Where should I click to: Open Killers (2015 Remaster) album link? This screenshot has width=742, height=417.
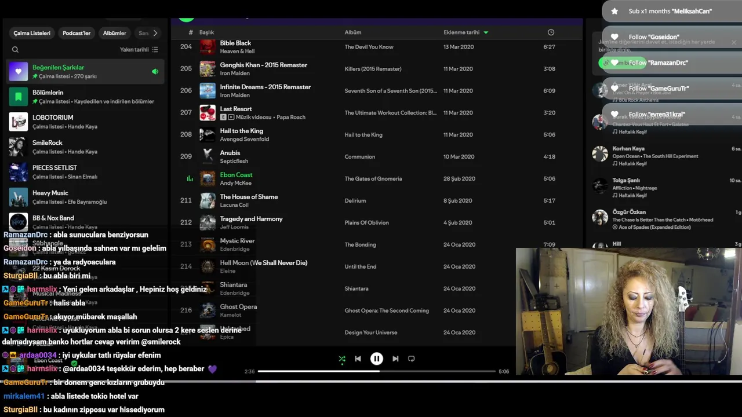pos(373,69)
